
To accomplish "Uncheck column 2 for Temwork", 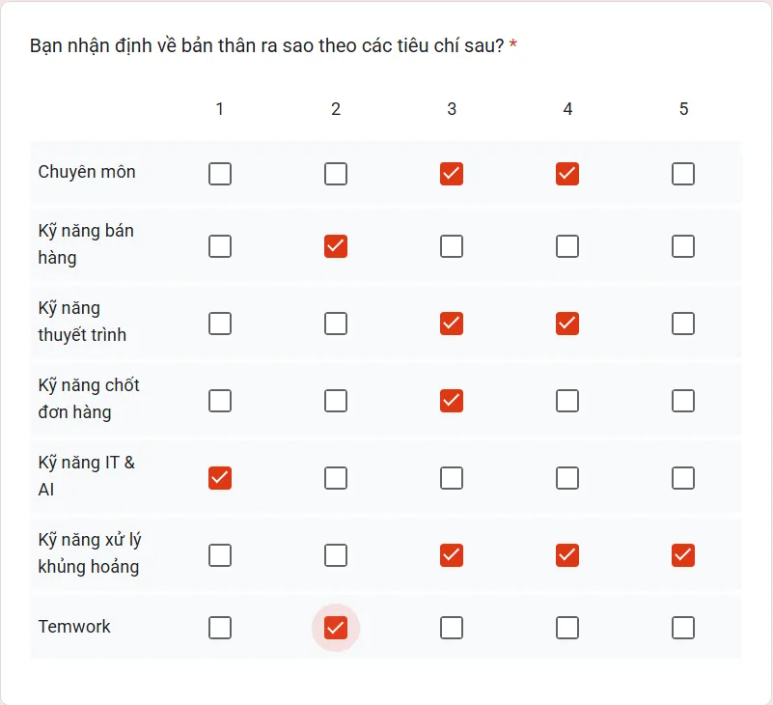I will coord(336,628).
